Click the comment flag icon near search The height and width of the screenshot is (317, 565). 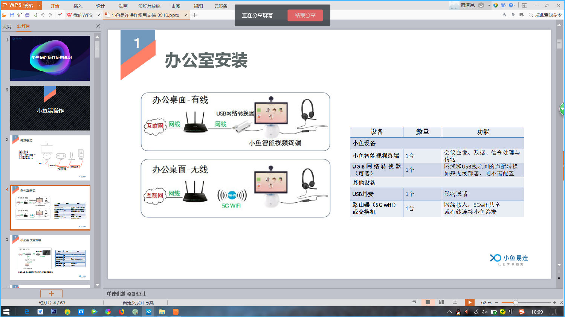click(521, 15)
